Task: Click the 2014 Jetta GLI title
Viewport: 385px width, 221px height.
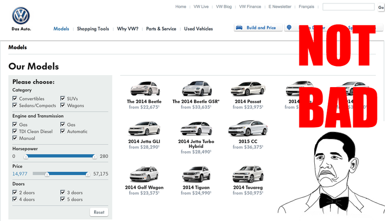Action: point(144,142)
